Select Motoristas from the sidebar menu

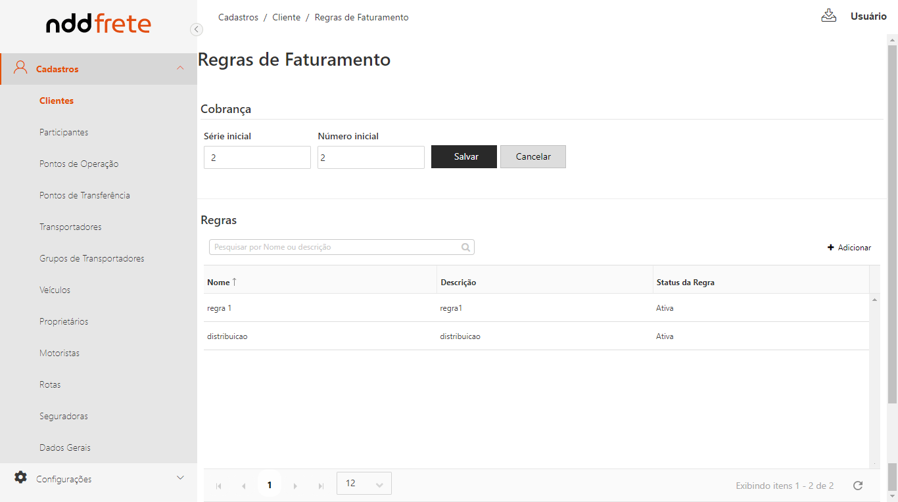(59, 353)
